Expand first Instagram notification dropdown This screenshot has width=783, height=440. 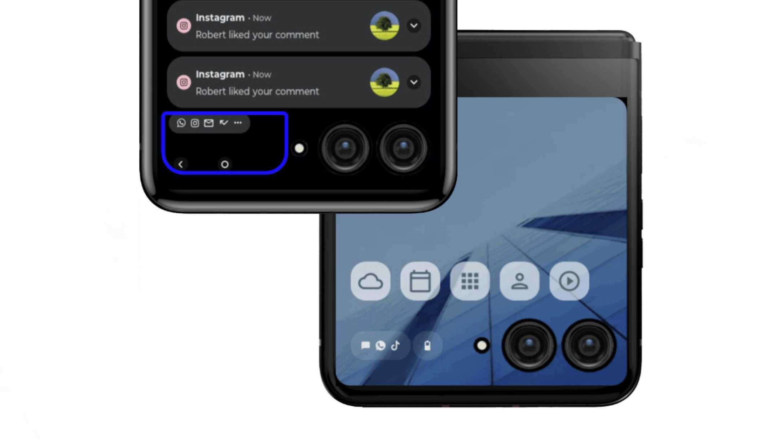coord(415,25)
